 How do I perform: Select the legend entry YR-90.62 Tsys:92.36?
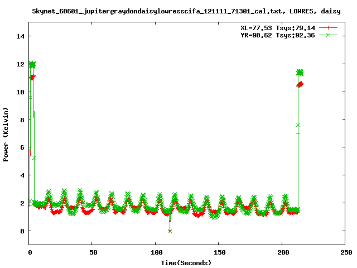coord(278,35)
